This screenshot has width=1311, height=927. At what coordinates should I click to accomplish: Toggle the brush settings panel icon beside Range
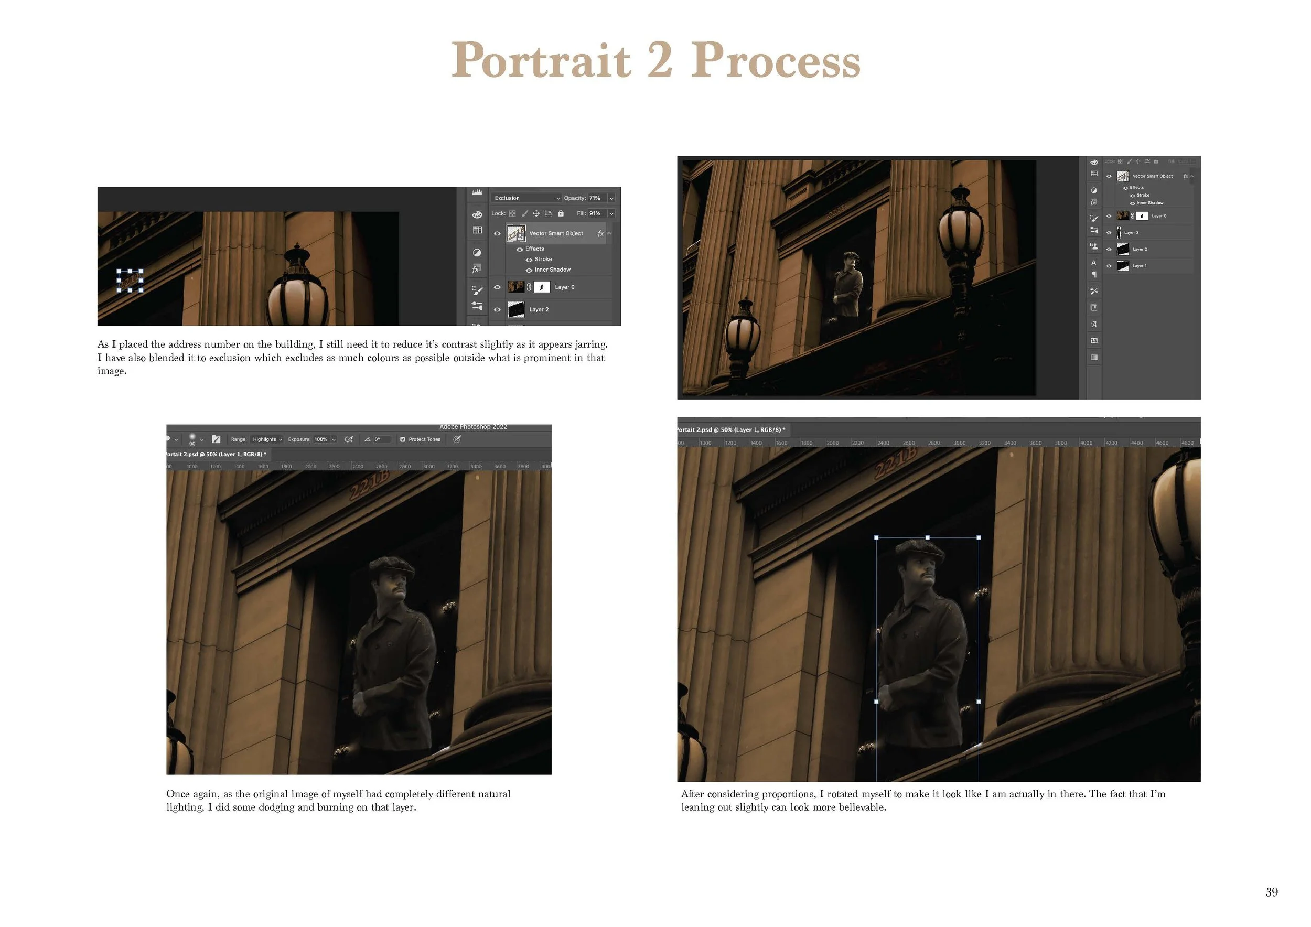(x=216, y=439)
